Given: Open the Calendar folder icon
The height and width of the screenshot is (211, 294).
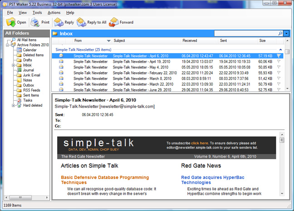Looking at the screenshot, I should (x=19, y=50).
